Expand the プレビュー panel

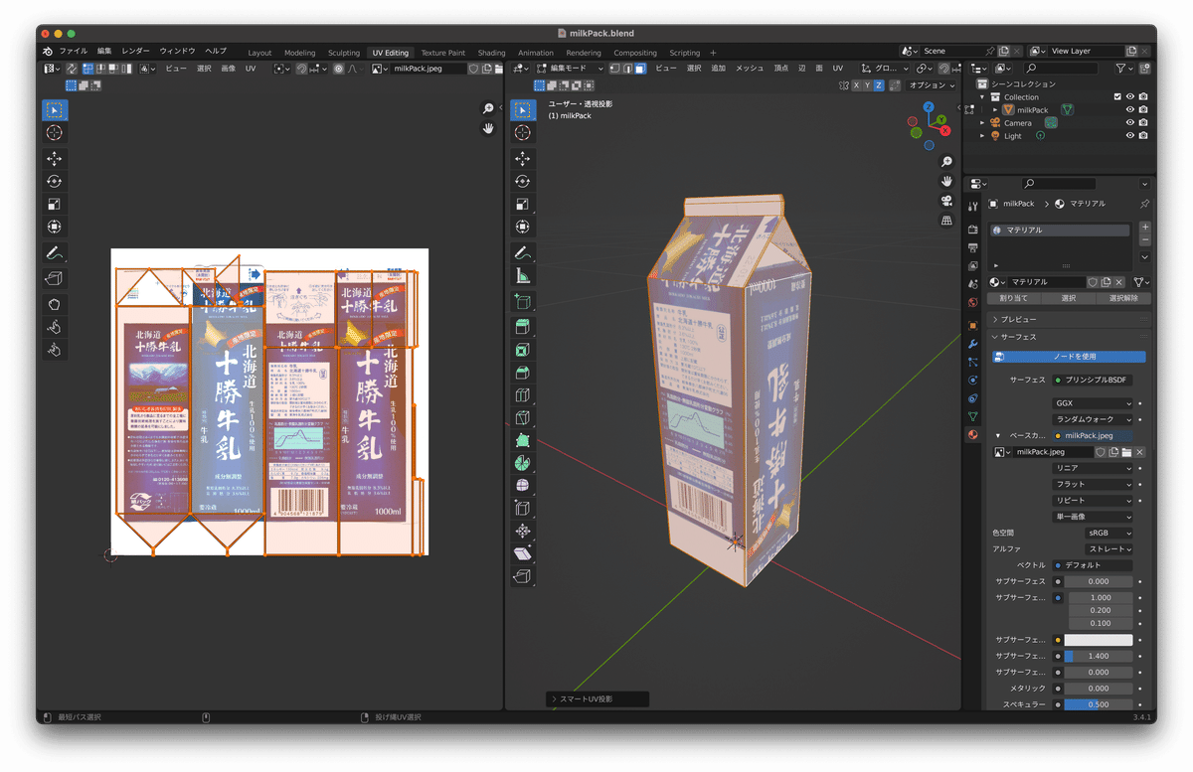point(1069,320)
